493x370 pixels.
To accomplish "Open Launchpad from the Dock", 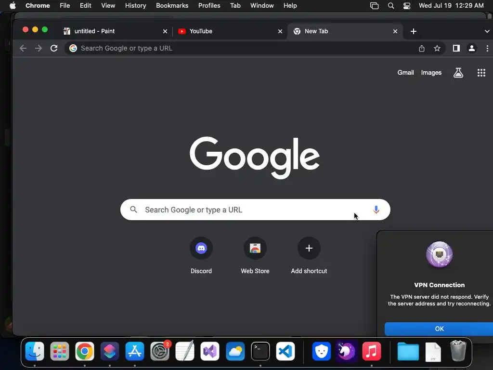I will click(x=59, y=351).
